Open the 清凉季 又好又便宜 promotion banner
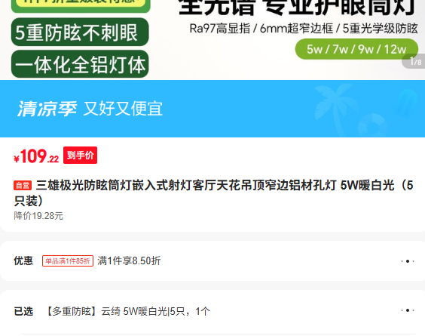 tap(212, 109)
